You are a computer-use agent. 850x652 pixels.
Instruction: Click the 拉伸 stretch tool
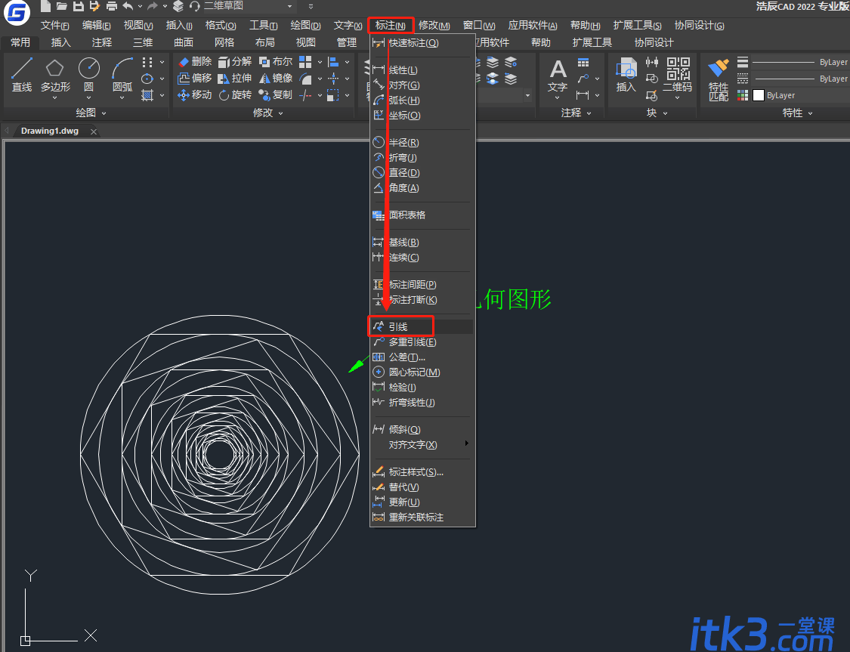pos(235,78)
